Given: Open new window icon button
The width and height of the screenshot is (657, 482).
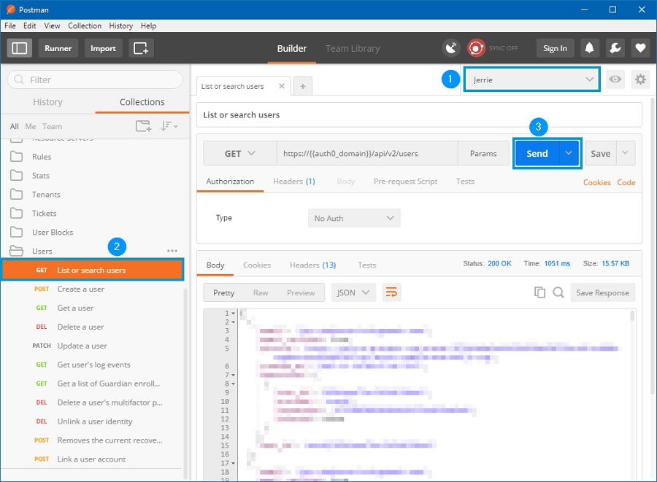Looking at the screenshot, I should (x=141, y=48).
